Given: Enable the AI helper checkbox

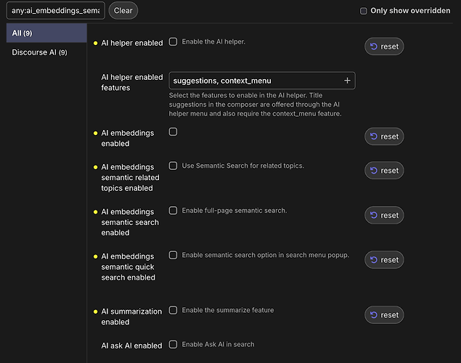Looking at the screenshot, I should coord(174,41).
